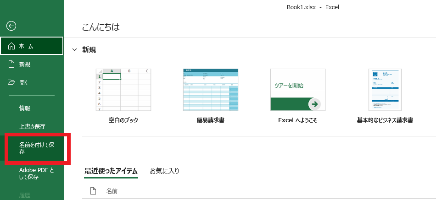Switch to お気に入り tab

(x=165, y=171)
